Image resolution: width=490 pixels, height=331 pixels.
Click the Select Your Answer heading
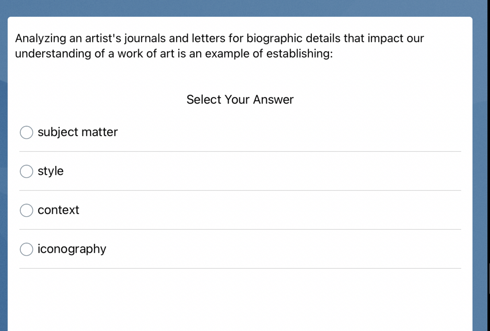[240, 99]
